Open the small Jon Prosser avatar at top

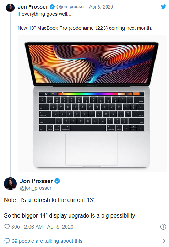point(10,8)
